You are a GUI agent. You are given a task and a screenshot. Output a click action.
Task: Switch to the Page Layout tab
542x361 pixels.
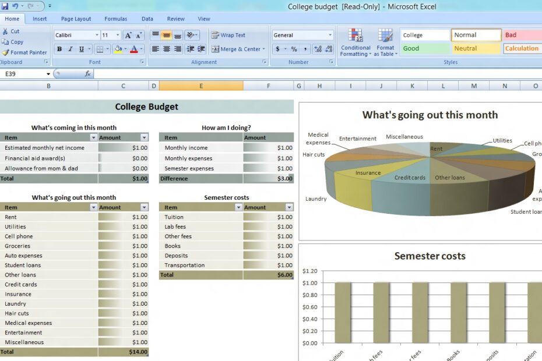(75, 18)
